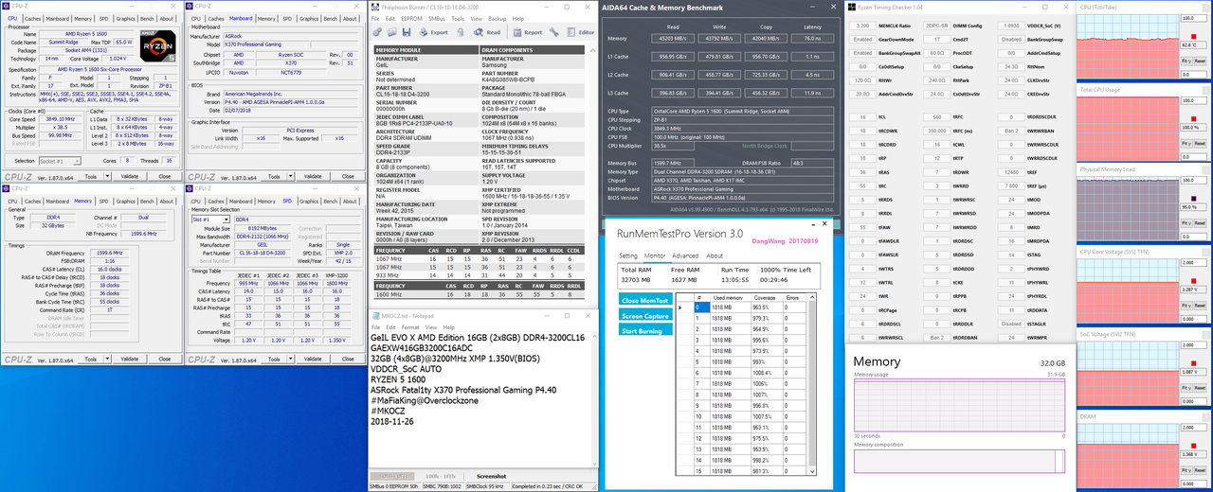This screenshot has height=492, width=1213.
Task: Click the Notepad title bar icon
Action: (374, 317)
